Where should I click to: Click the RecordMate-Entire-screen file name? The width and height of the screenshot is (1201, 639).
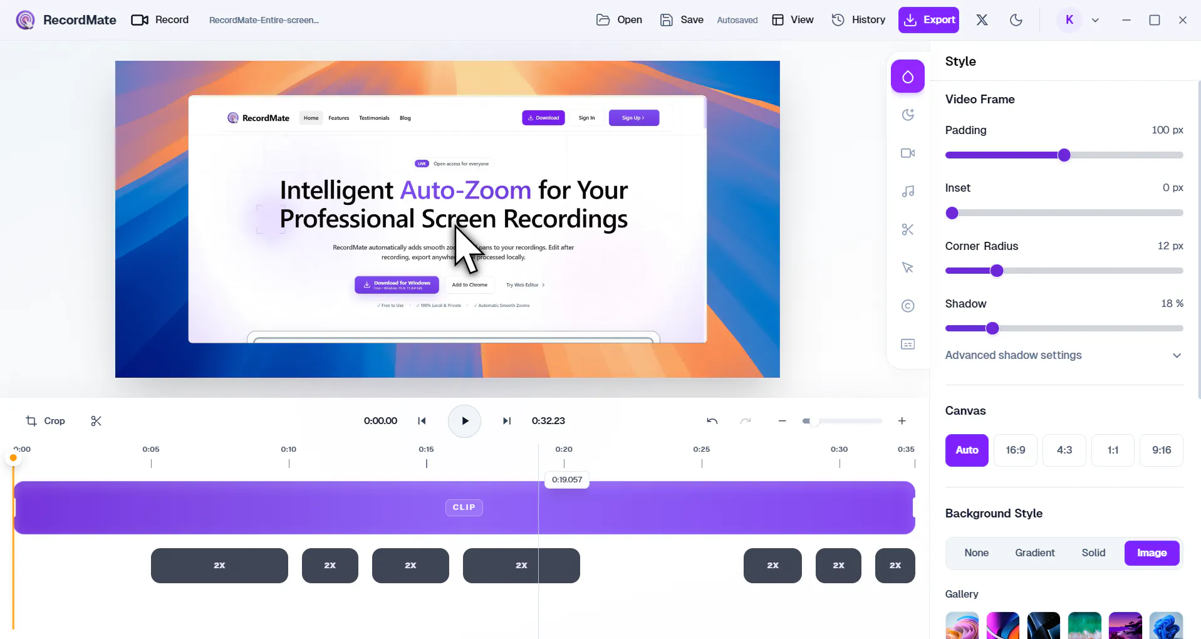point(264,20)
